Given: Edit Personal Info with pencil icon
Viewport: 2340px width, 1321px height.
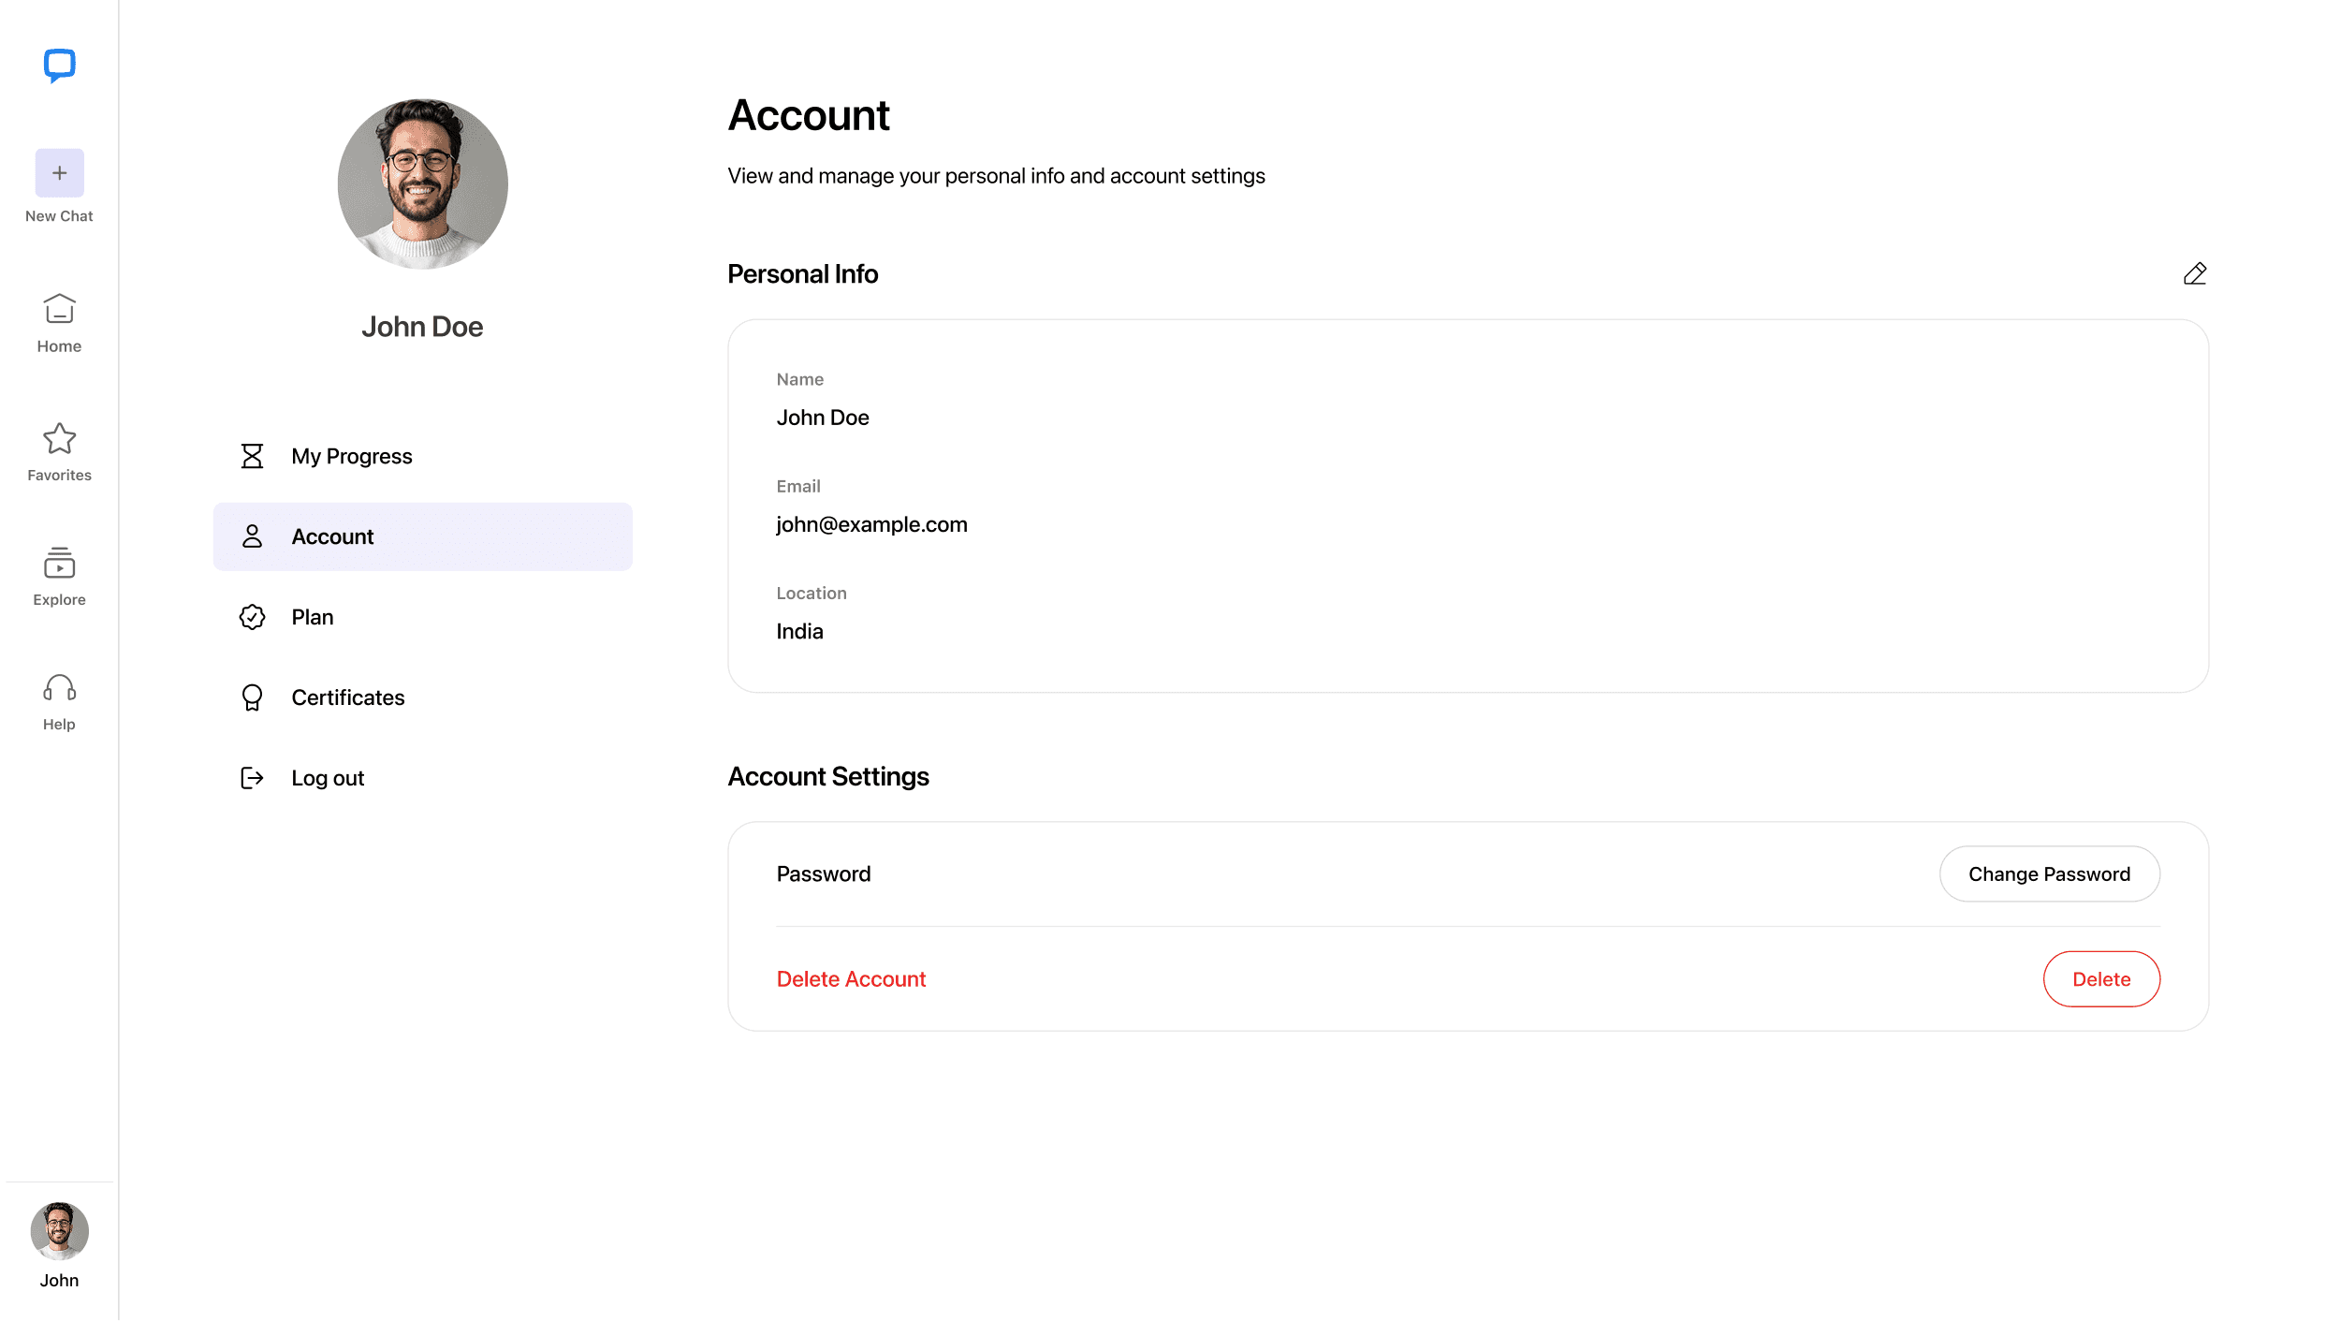Looking at the screenshot, I should (x=2194, y=274).
